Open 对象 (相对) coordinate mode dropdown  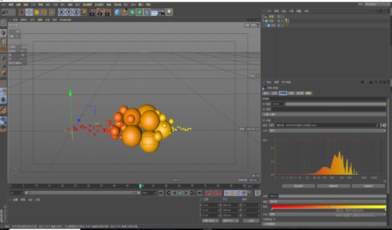click(x=210, y=221)
